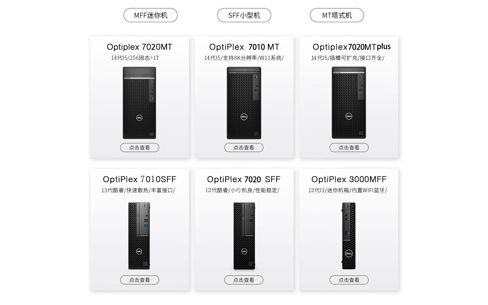Viewport: 488px width, 305px height.
Task: Open the OptiPlex 7020 SFF computer image
Action: click(x=244, y=236)
